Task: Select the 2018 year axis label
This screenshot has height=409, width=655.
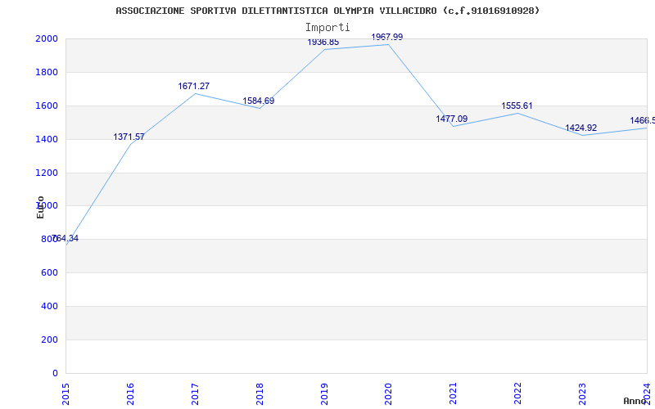Action: 260,394
